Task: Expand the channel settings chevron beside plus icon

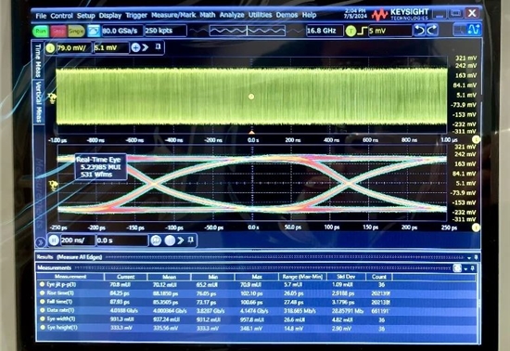Action: click(x=145, y=47)
